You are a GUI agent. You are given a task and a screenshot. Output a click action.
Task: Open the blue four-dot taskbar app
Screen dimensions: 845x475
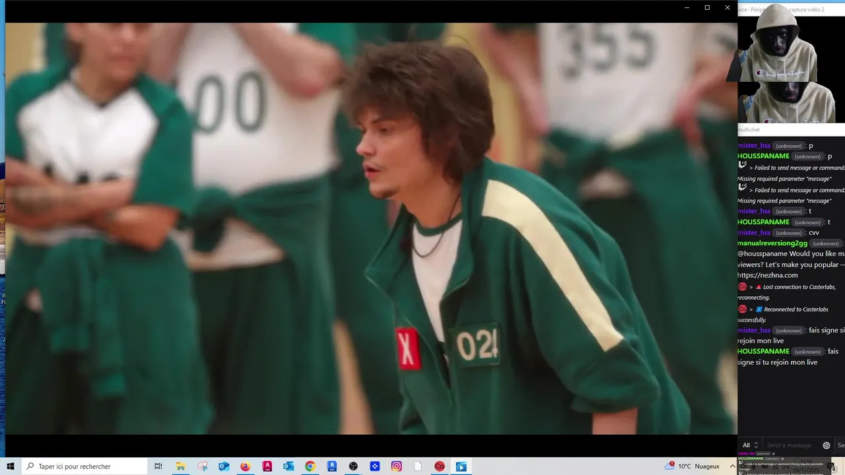(x=374, y=466)
